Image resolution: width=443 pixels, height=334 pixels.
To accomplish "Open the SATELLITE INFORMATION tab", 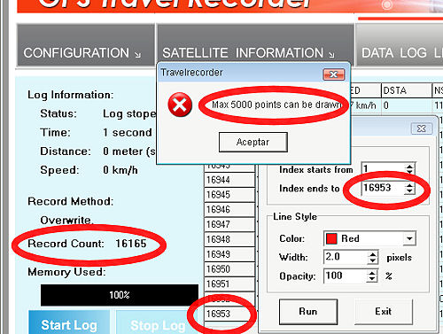I will tap(256, 45).
